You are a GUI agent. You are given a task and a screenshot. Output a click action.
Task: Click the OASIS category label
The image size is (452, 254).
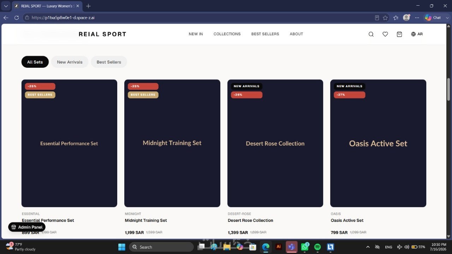coord(336,214)
